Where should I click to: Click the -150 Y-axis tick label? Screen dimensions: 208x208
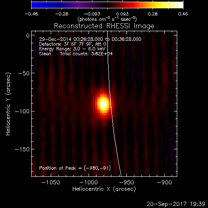pyautogui.click(x=22, y=149)
